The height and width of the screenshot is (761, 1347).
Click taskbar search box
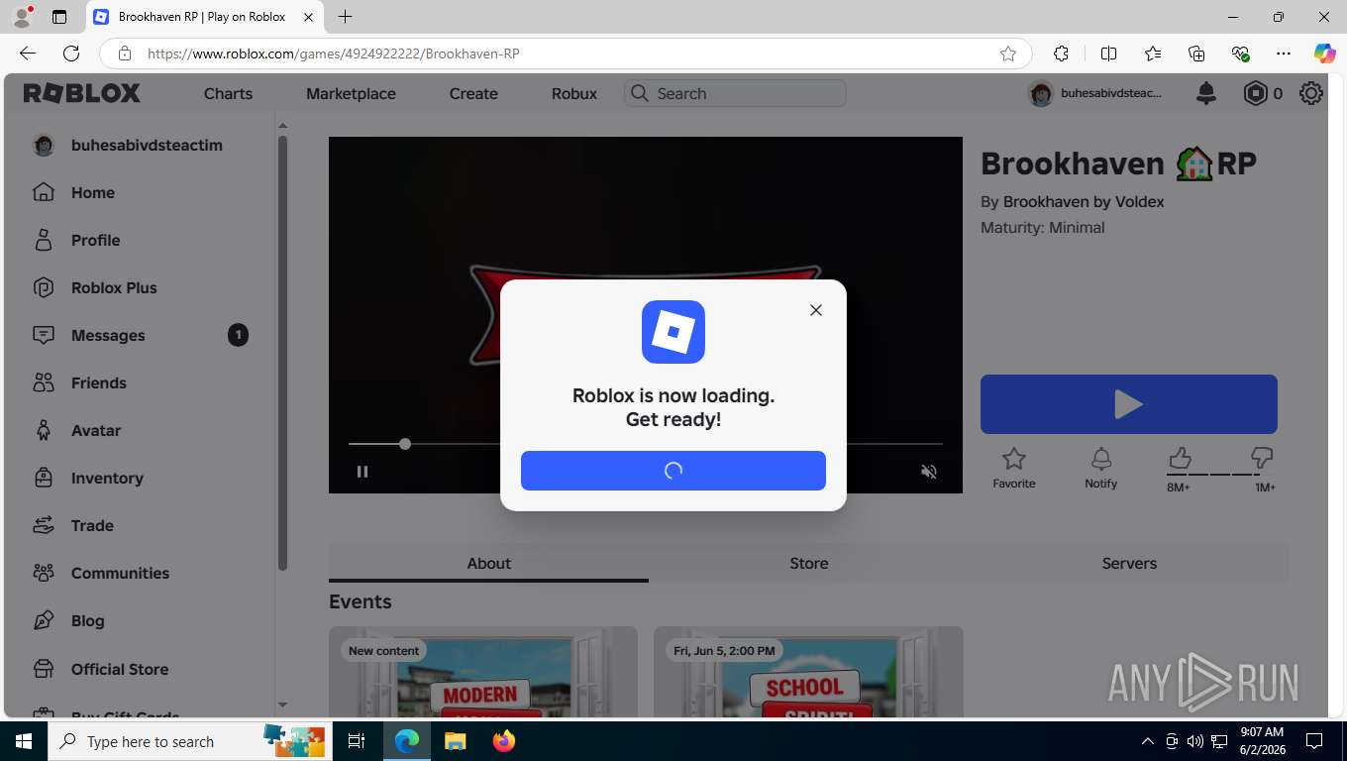coord(188,741)
